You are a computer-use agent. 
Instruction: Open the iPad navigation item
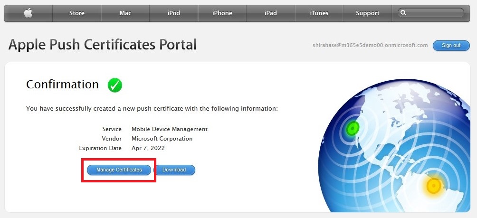click(270, 13)
